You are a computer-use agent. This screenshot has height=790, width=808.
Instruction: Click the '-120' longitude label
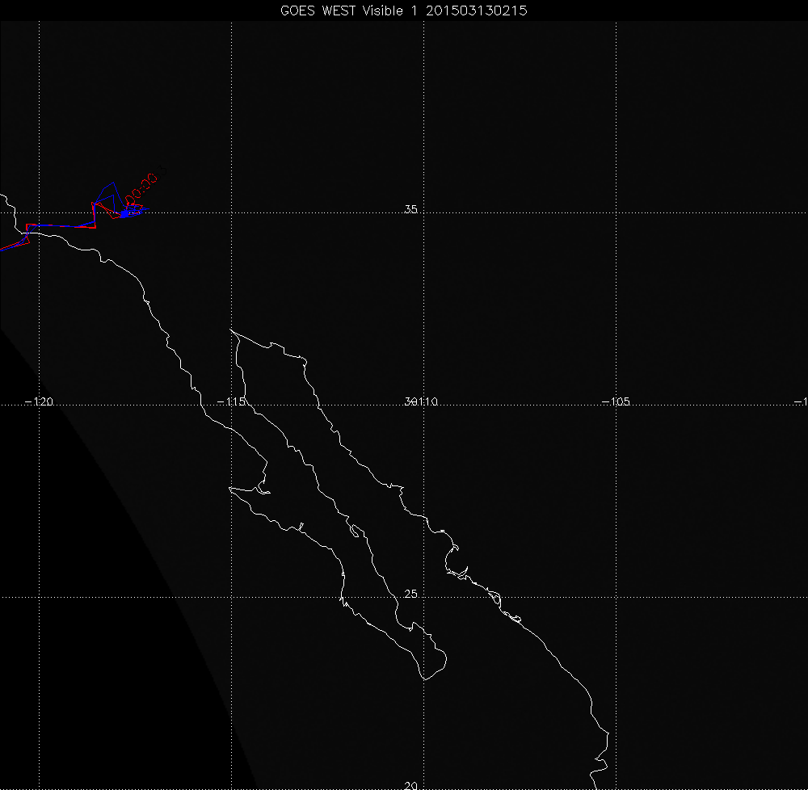coord(39,401)
